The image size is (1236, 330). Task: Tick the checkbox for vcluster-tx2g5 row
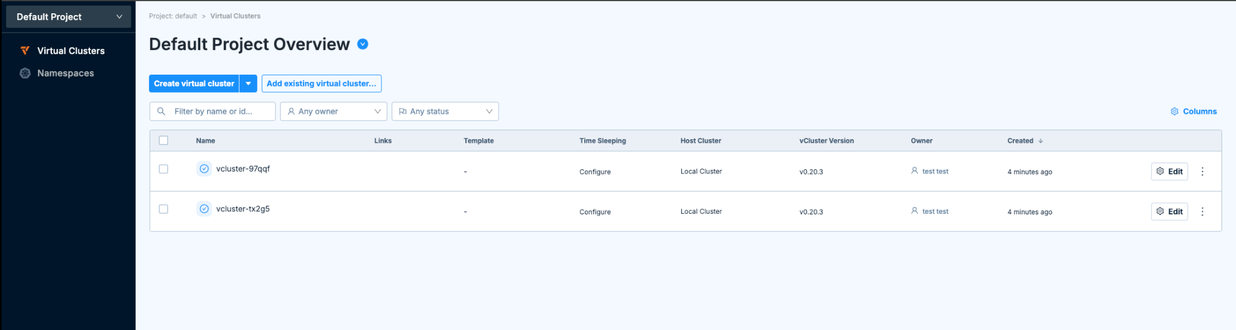[x=164, y=209]
